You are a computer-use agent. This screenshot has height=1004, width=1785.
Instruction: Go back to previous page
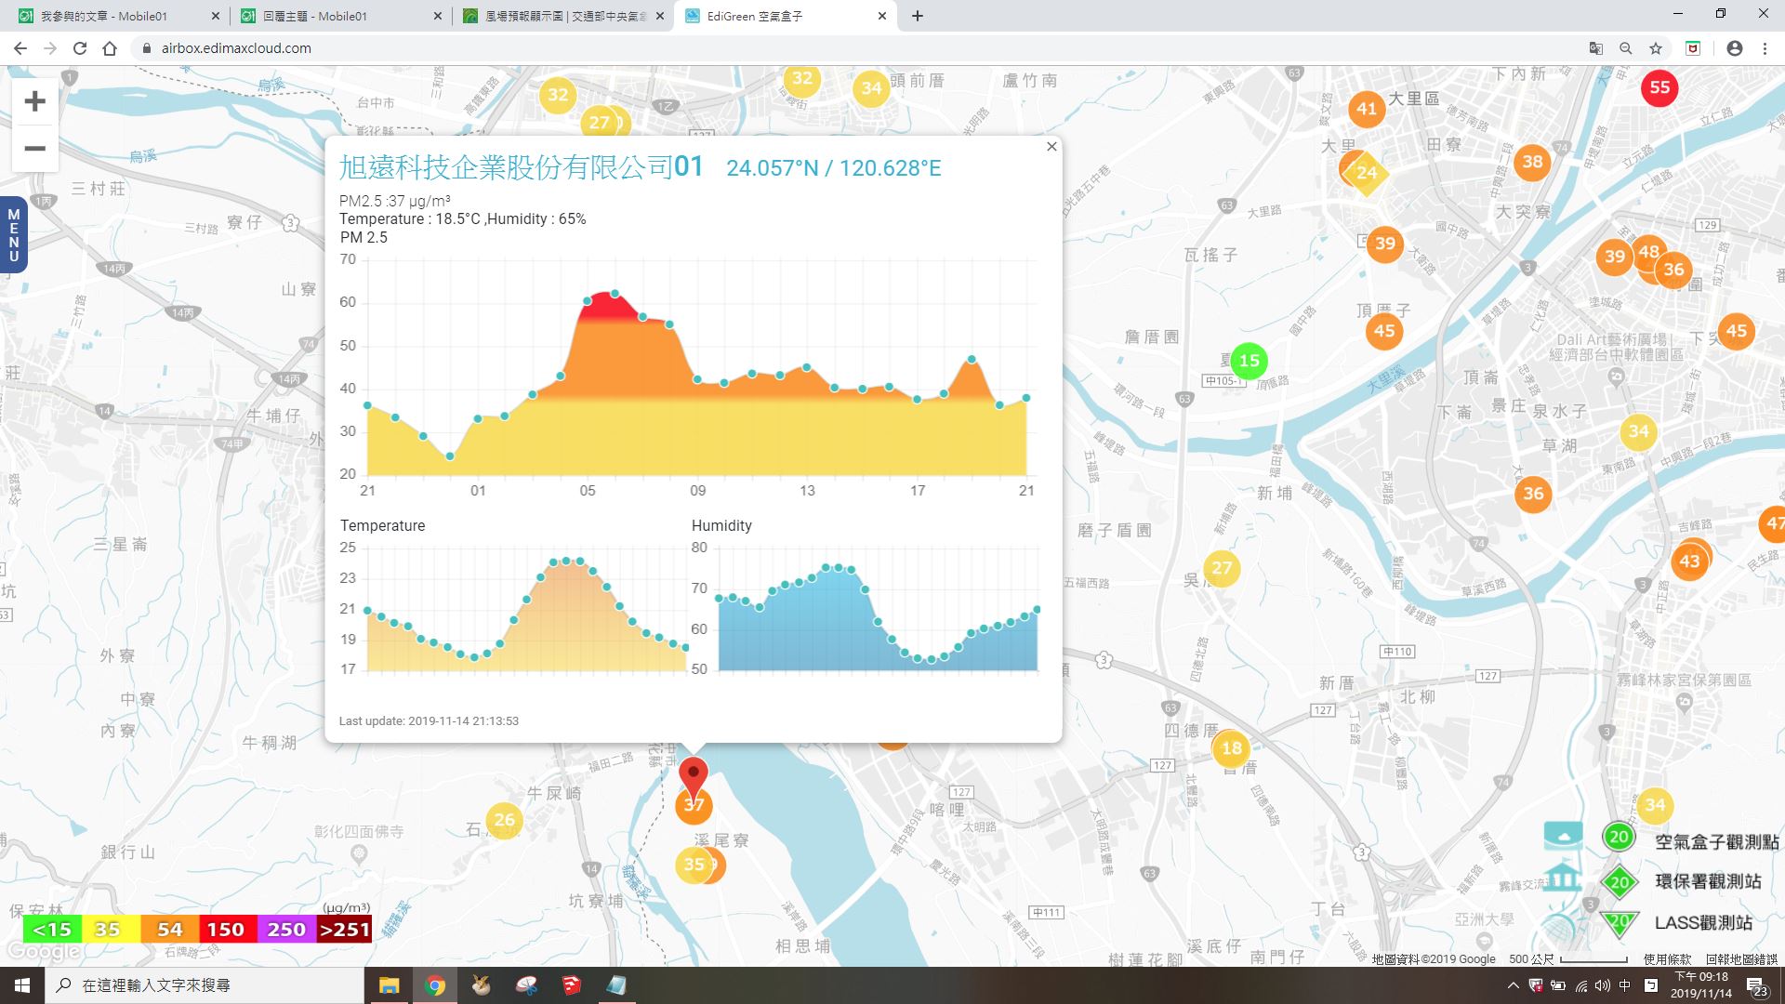[20, 48]
